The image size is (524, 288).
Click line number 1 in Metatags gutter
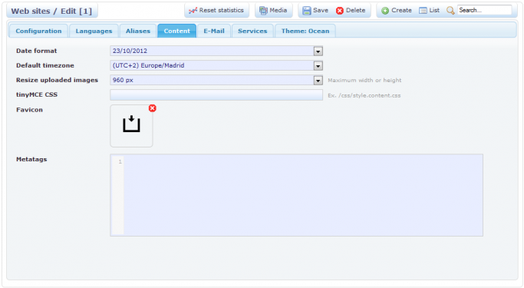(120, 162)
